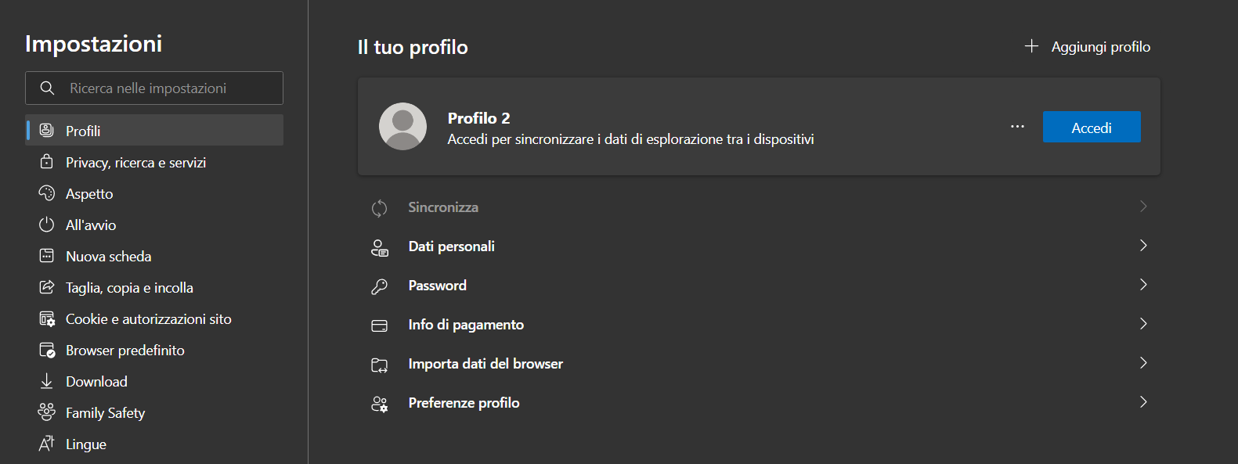Open the Sincronizza row chevron
This screenshot has width=1238, height=464.
pyautogui.click(x=1143, y=207)
